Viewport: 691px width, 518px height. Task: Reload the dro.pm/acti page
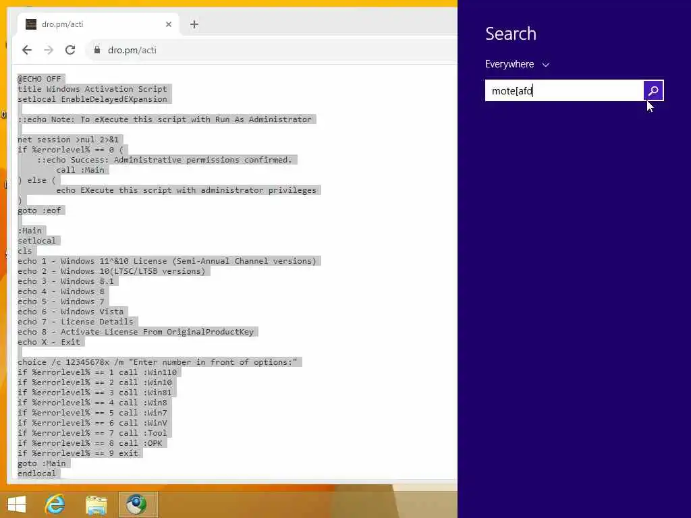point(70,50)
